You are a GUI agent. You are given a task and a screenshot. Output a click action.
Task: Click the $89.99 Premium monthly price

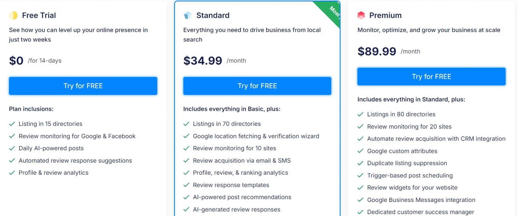pyautogui.click(x=377, y=51)
